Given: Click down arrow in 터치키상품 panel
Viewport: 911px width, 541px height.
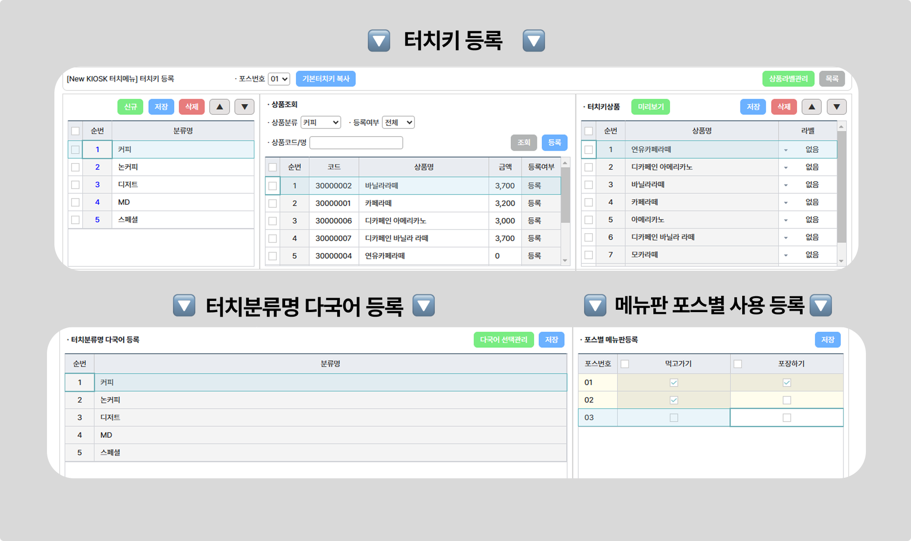Looking at the screenshot, I should tap(836, 107).
